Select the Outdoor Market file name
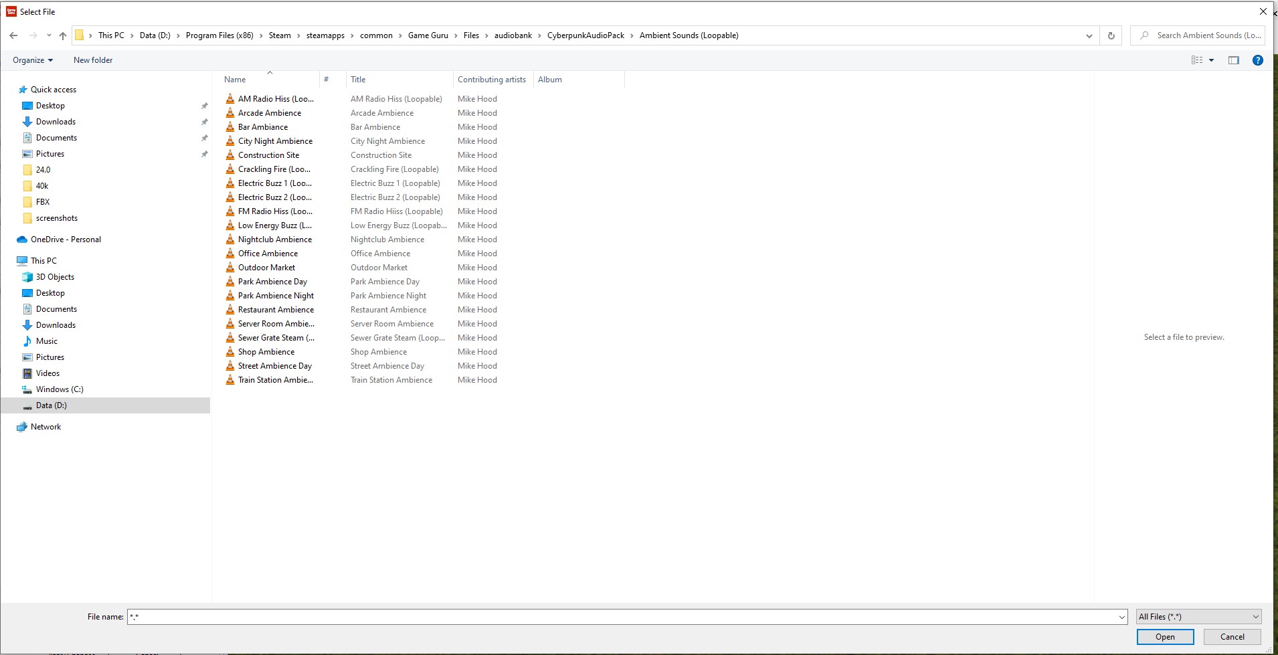Screen dimensions: 1278x655 (x=266, y=268)
